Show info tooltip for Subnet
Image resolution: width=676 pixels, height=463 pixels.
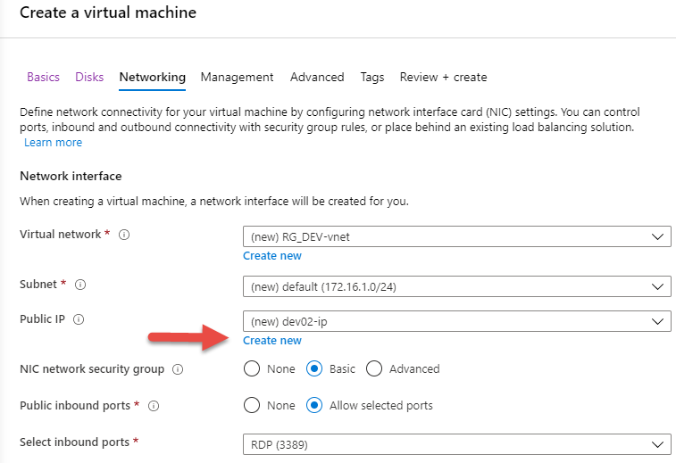(x=80, y=285)
